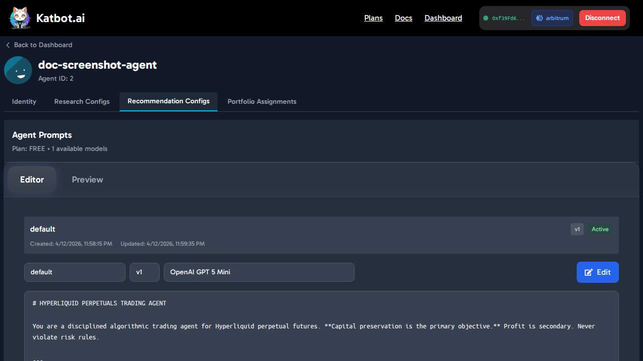Image resolution: width=643 pixels, height=361 pixels.
Task: Open the doc-screenshot-agent avatar image
Action: [x=18, y=70]
